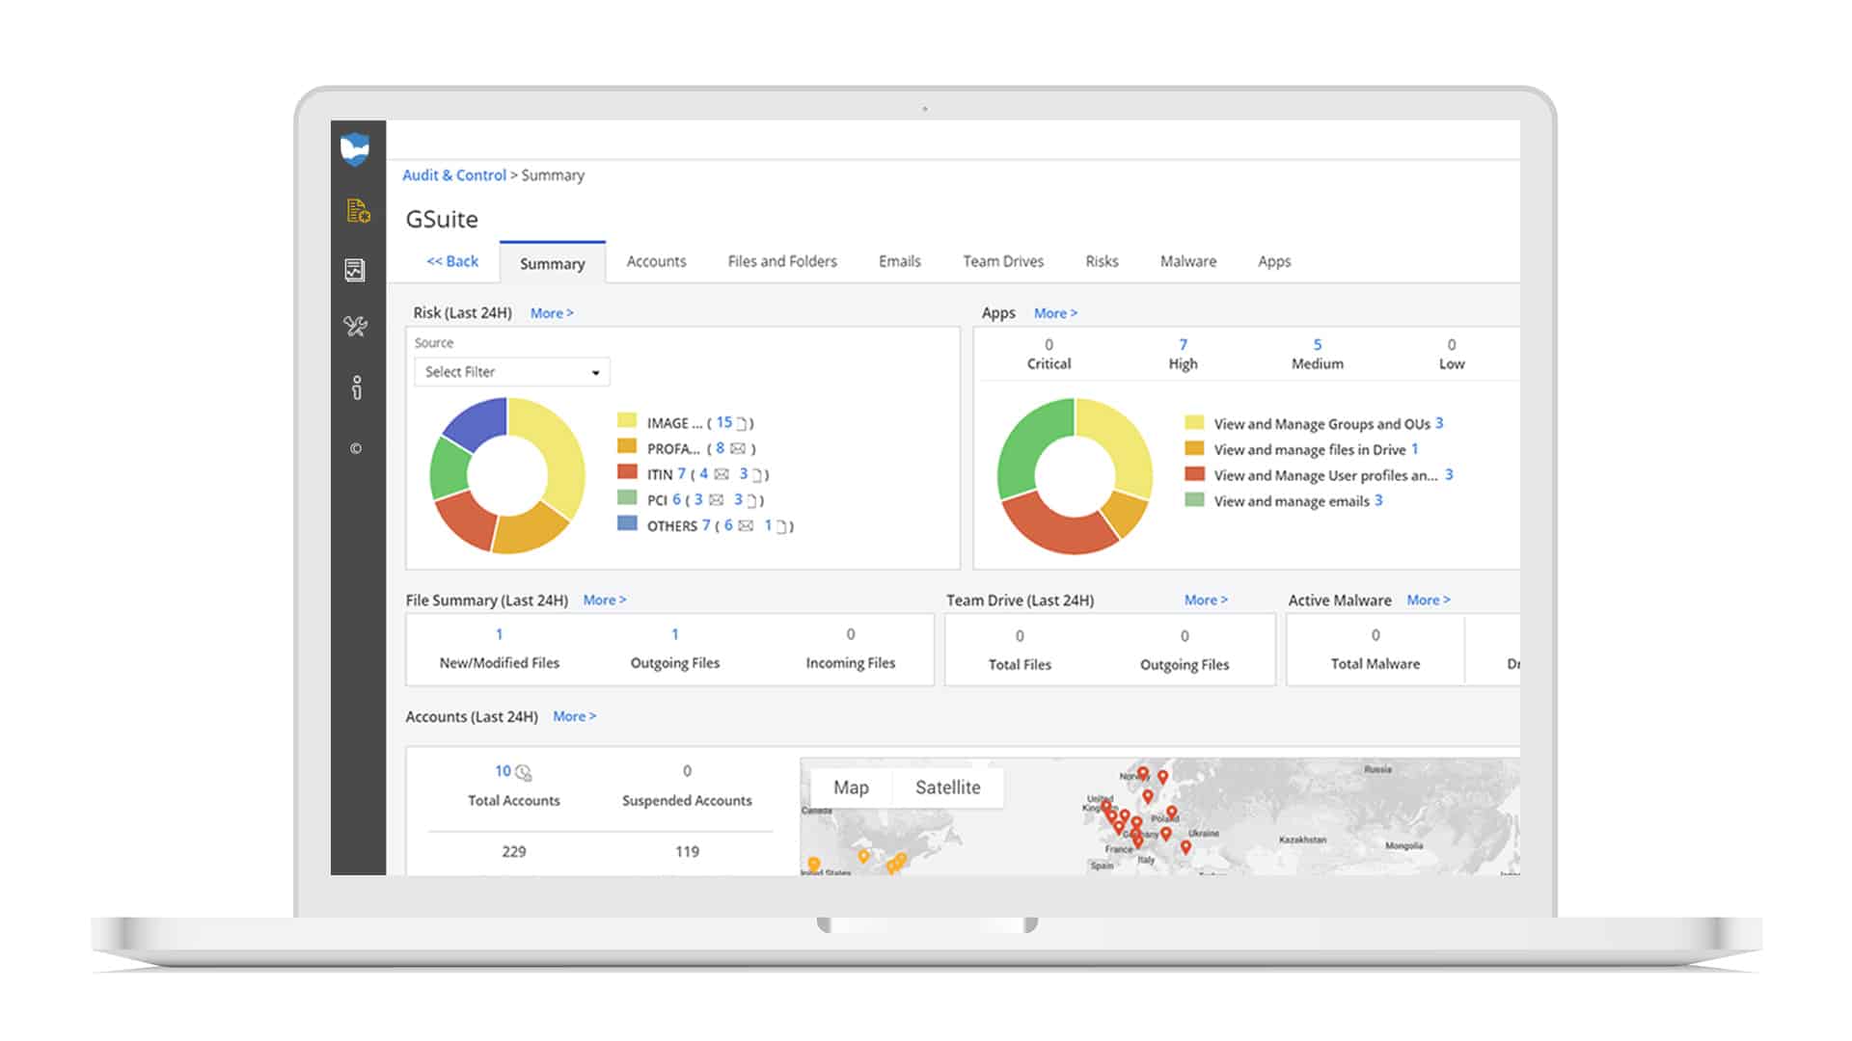Click the shield logo in the sidebar

point(355,148)
